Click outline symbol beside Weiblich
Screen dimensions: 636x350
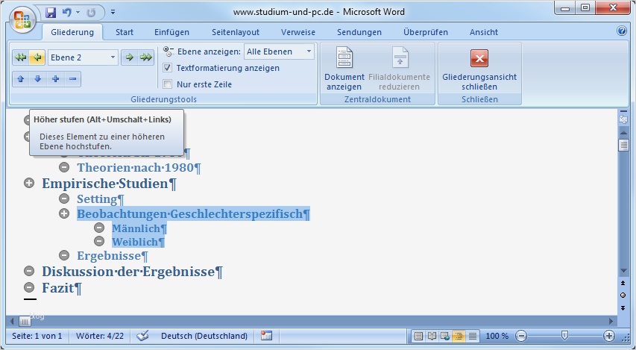[99, 241]
